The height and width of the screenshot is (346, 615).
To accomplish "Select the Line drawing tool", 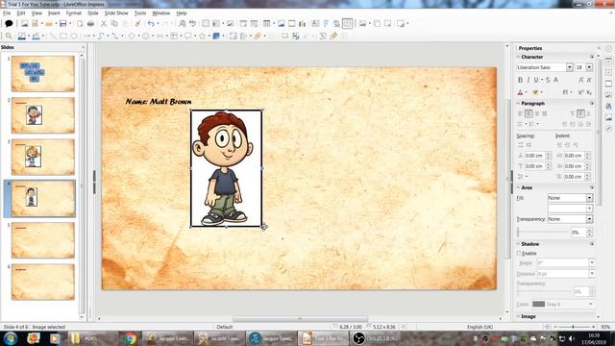I will [52, 37].
